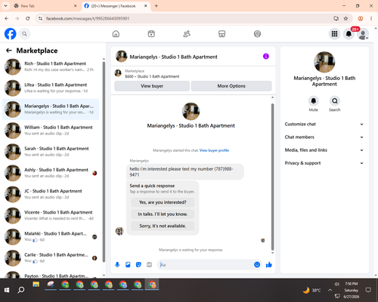Open the Friends icon in the top navigation
378x302 pixels.
coord(187,34)
